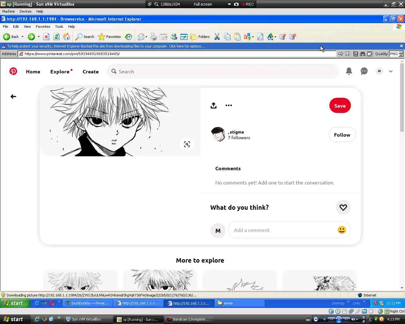Open the Forward button history dropdown arrow
The image size is (405, 324).
point(39,37)
